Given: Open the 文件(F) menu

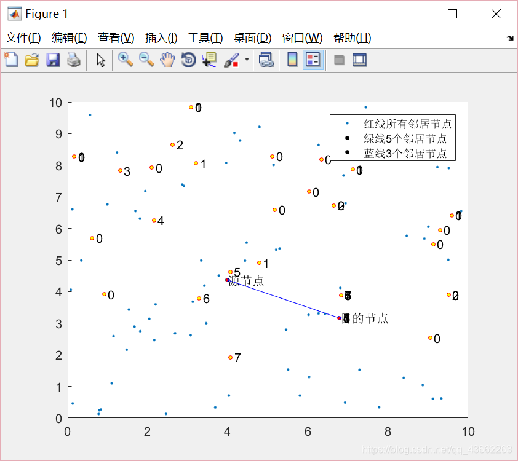Looking at the screenshot, I should tap(23, 38).
